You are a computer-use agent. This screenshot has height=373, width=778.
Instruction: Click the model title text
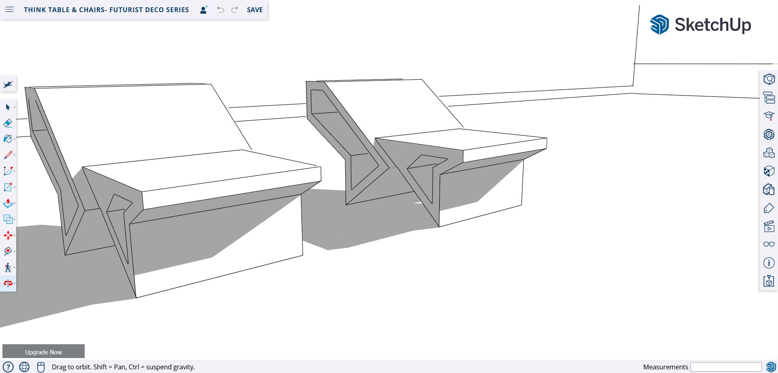(x=106, y=10)
